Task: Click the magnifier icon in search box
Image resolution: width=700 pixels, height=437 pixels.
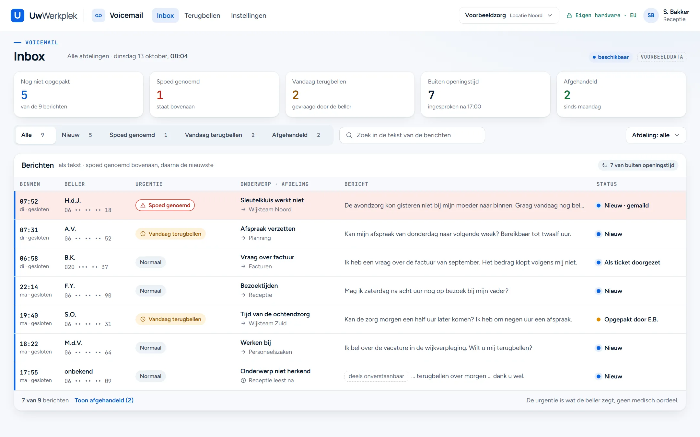Action: pyautogui.click(x=349, y=135)
